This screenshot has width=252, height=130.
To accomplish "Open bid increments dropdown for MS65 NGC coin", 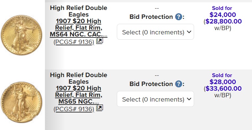I will (x=155, y=99).
